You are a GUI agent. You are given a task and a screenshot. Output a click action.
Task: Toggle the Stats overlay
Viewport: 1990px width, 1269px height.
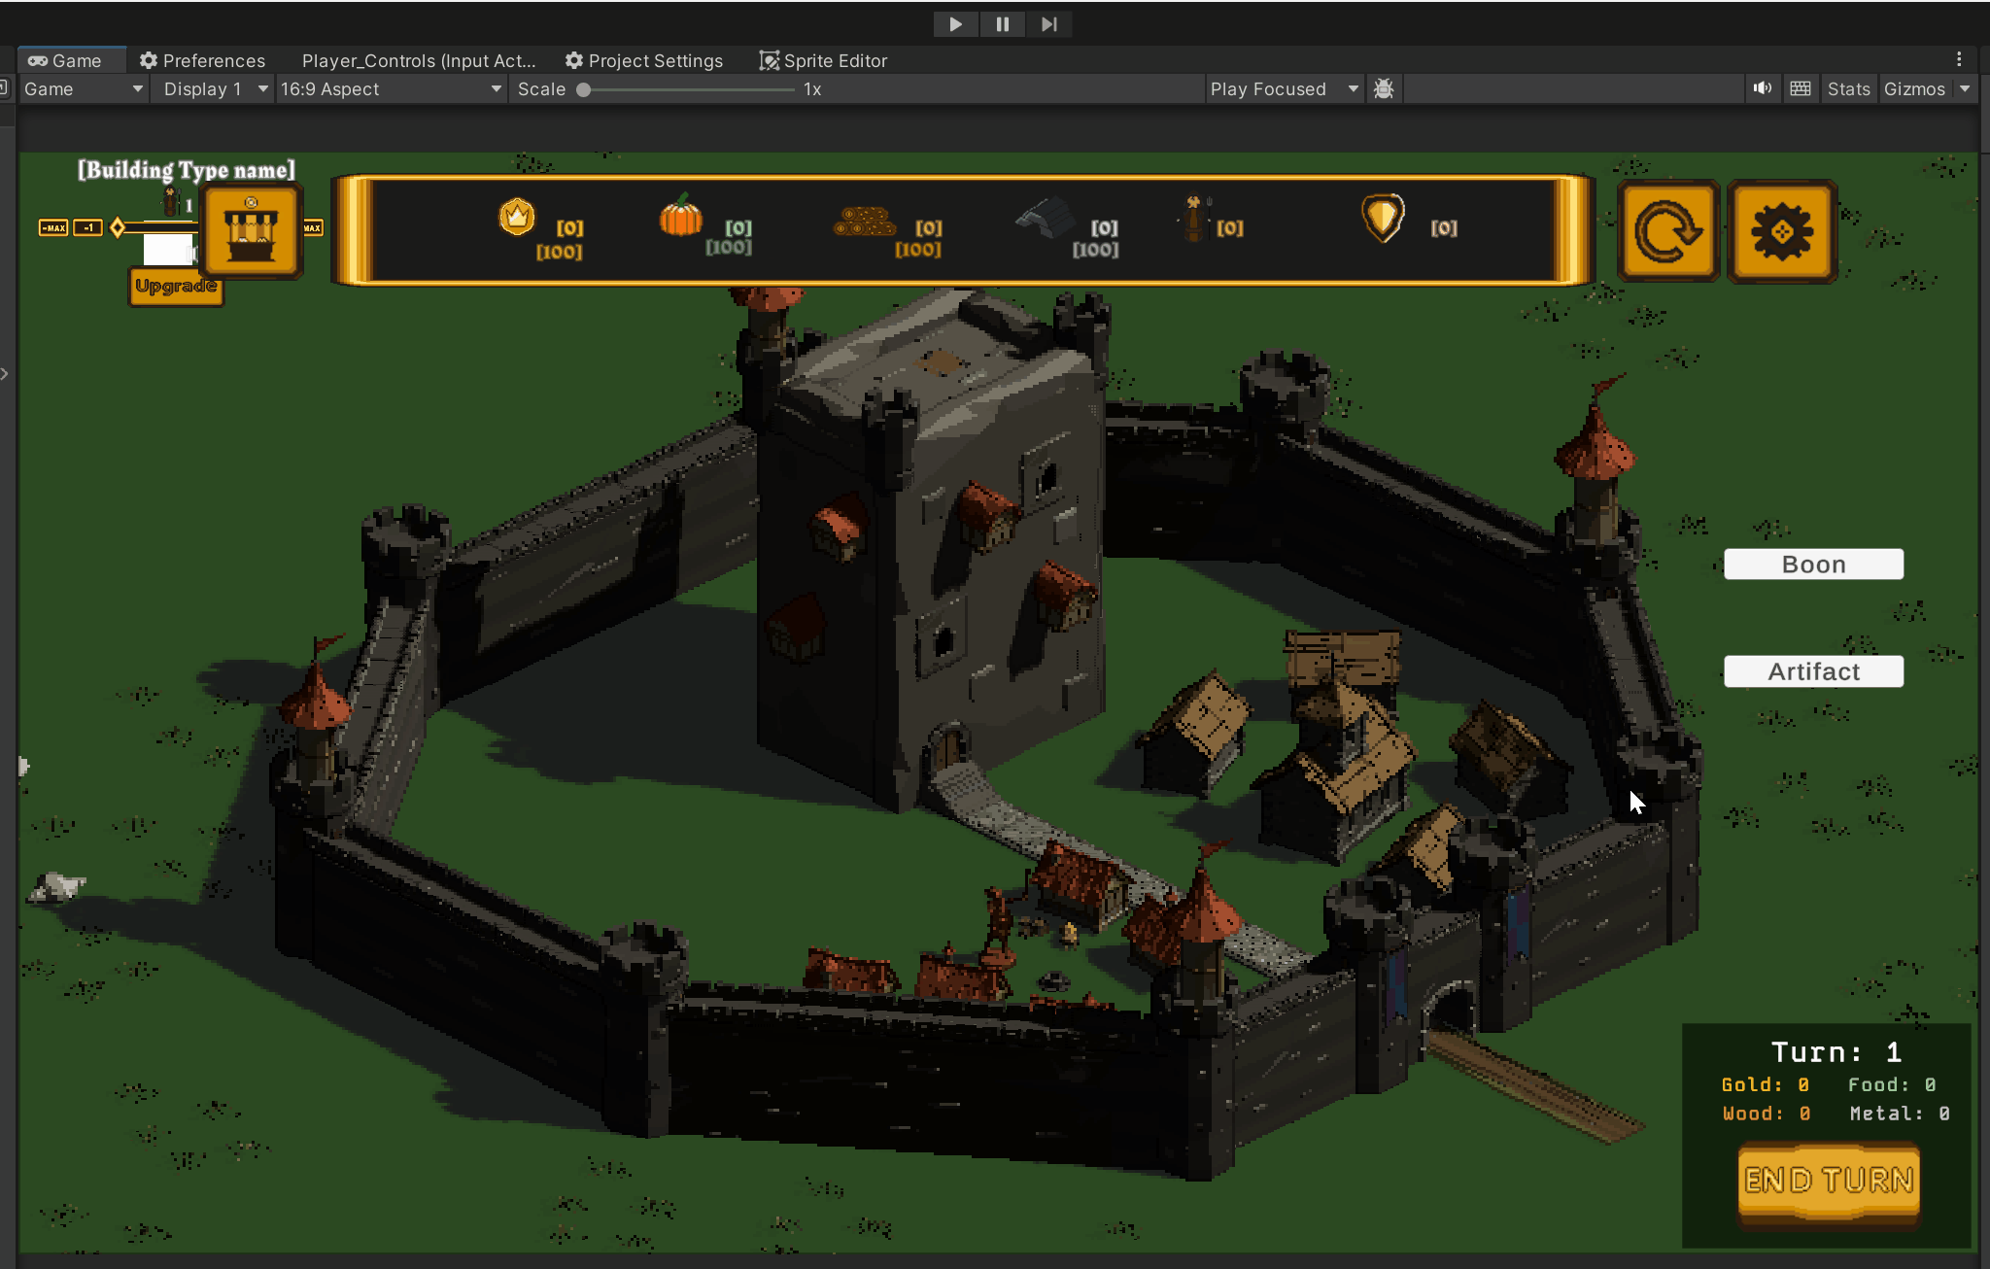[x=1848, y=88]
